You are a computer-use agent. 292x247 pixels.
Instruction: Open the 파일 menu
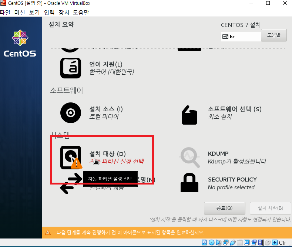point(5,13)
